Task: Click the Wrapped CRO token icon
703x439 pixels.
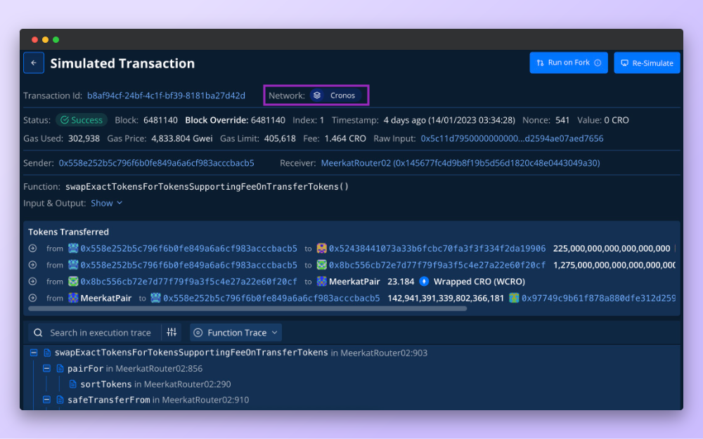Action: pyautogui.click(x=424, y=282)
